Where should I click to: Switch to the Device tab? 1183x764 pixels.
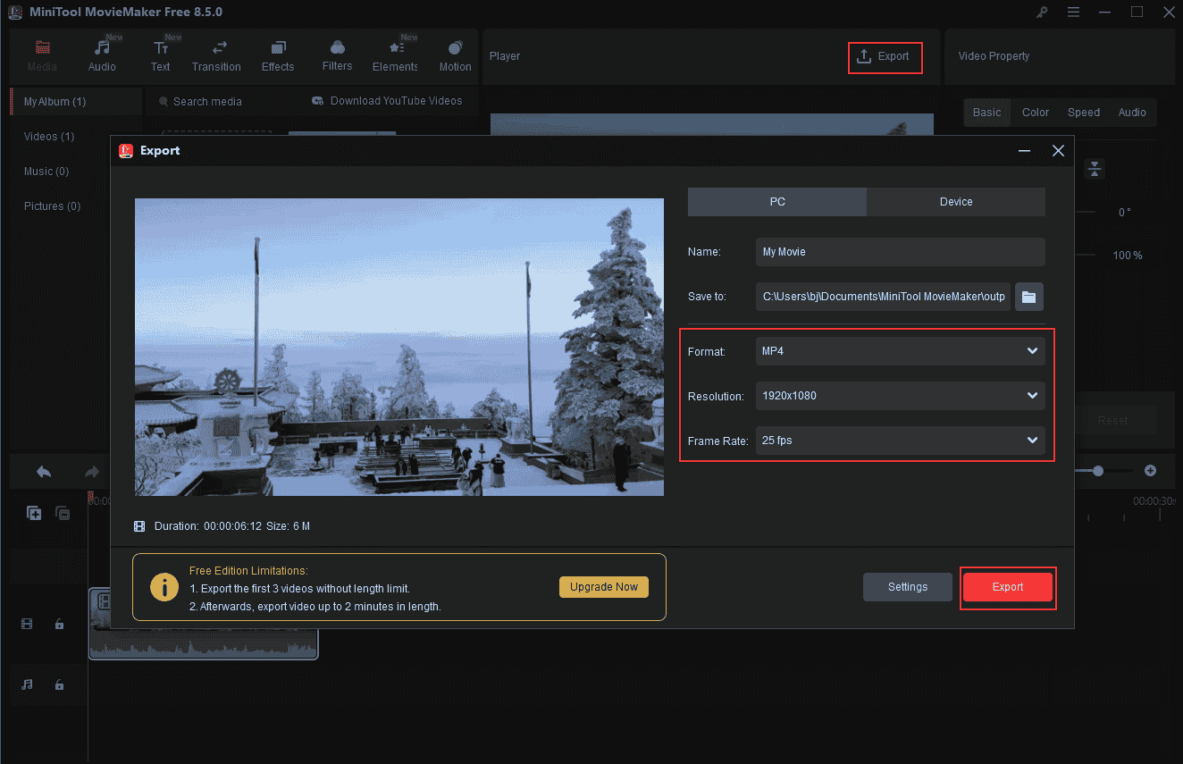[955, 201]
